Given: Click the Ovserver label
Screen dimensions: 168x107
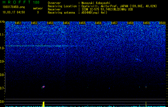Looking at the screenshot, I should click(x=54, y=3).
